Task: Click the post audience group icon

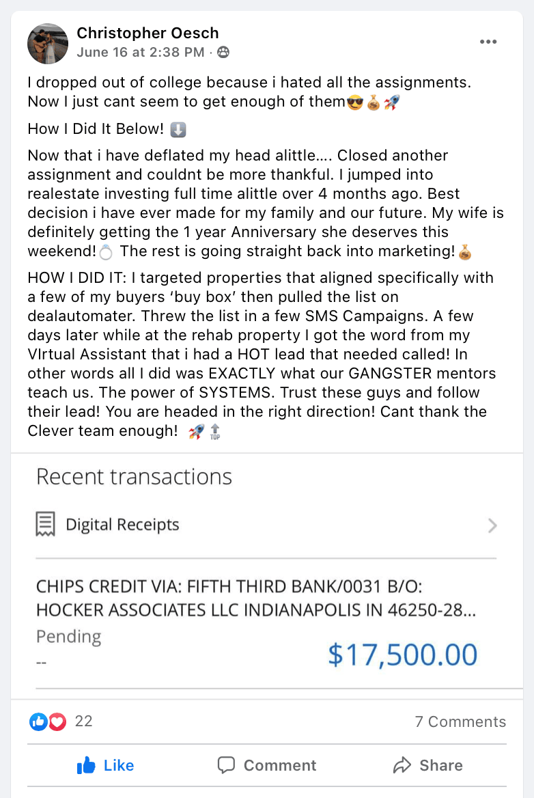Action: 223,52
